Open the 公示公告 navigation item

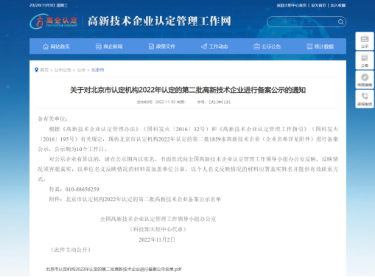267,46
